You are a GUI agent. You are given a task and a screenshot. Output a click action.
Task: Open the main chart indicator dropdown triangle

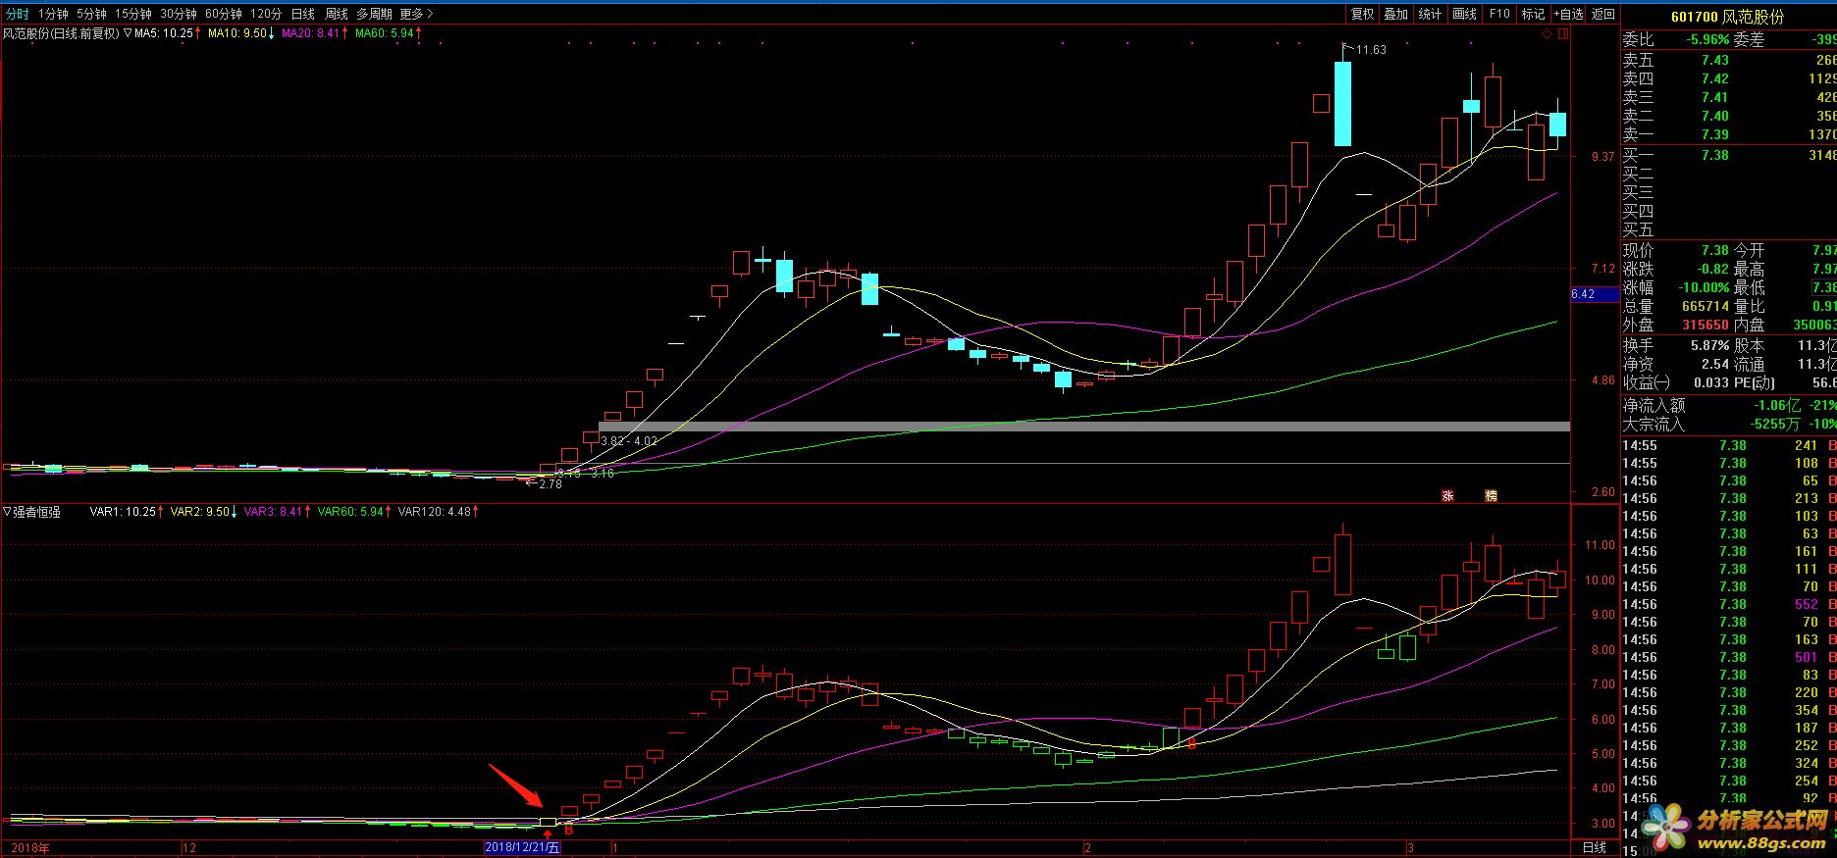127,33
